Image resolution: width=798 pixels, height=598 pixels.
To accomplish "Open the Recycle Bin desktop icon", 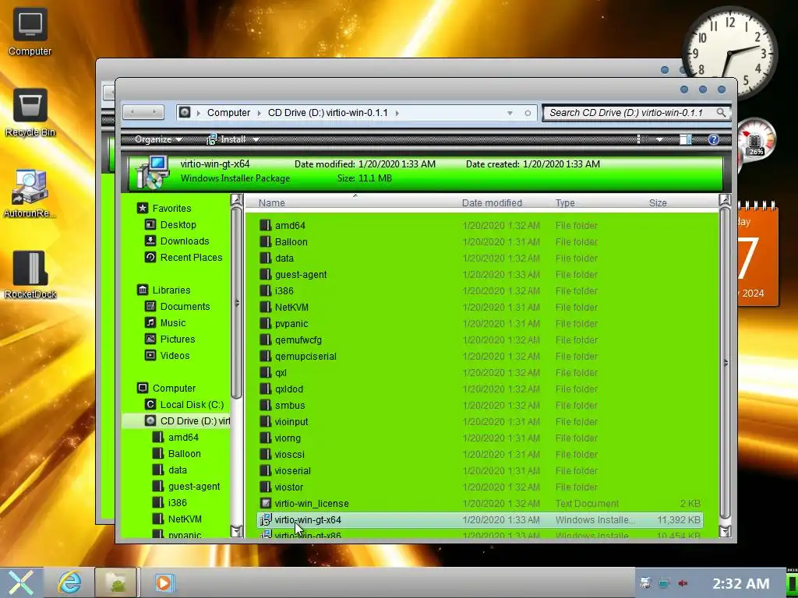I will coord(30,112).
